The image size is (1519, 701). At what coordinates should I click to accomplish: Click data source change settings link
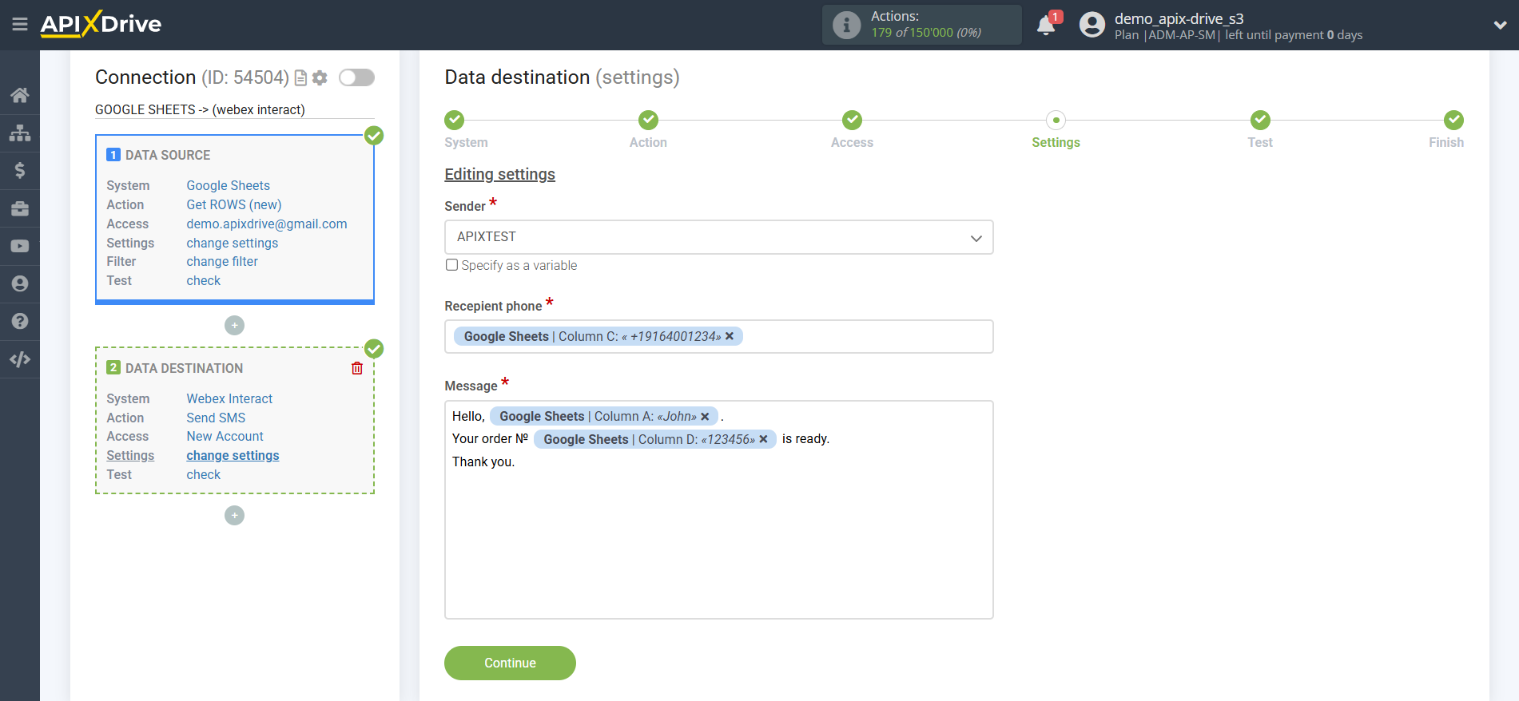[x=233, y=243]
